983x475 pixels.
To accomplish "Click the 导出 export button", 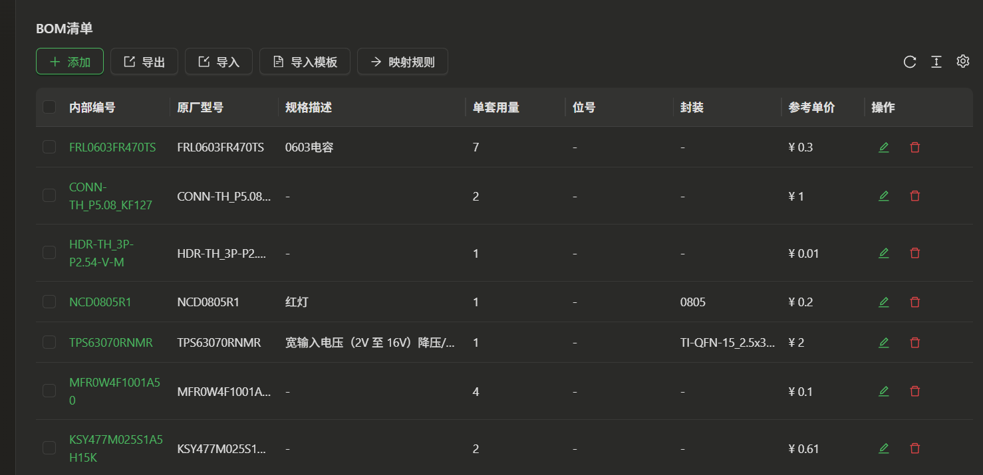I will click(x=144, y=62).
